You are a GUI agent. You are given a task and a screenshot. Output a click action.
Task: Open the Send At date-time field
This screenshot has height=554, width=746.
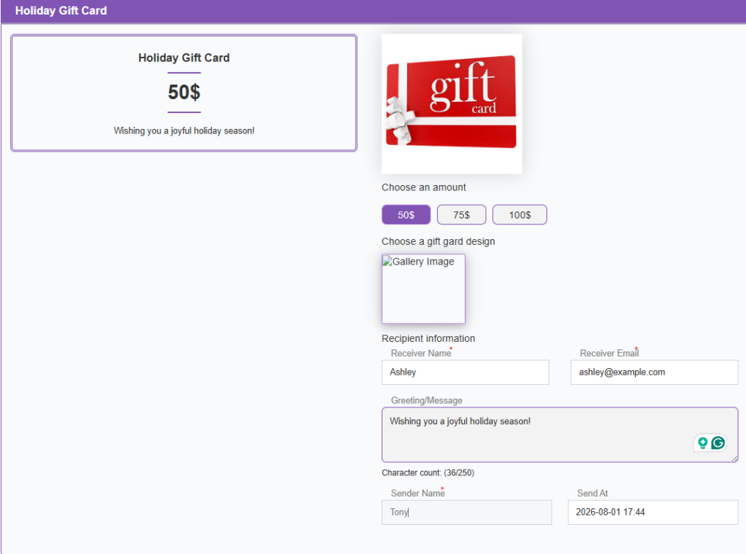click(653, 512)
